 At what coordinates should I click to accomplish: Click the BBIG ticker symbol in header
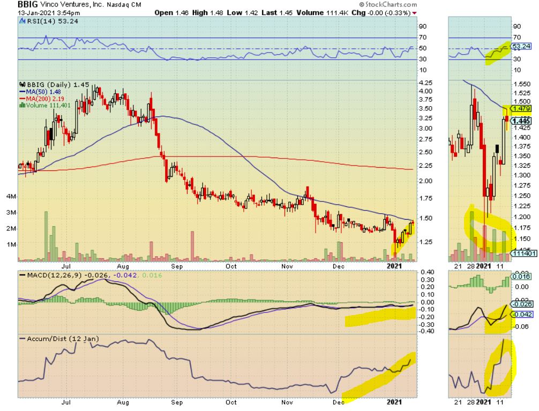point(28,4)
